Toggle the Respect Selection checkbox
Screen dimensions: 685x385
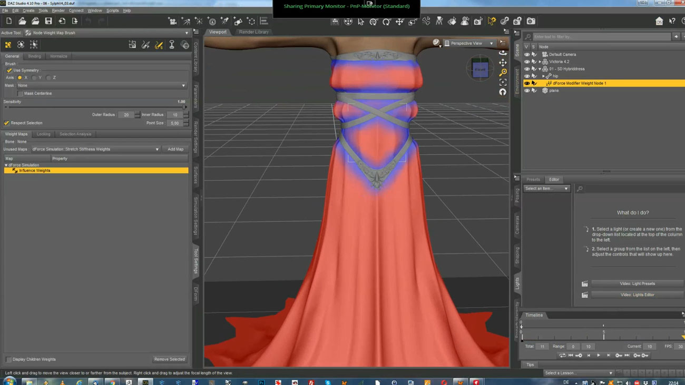(x=7, y=123)
